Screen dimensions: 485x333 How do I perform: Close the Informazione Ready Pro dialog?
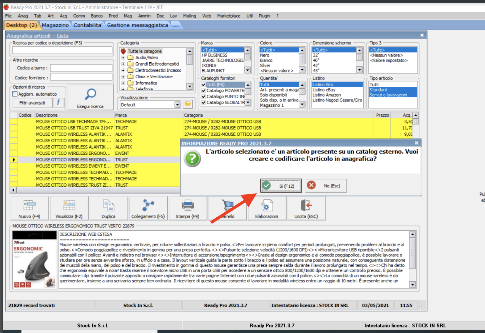pyautogui.click(x=416, y=143)
